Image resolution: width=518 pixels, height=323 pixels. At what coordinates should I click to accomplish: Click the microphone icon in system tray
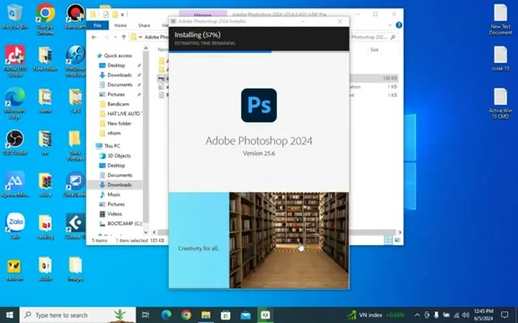pos(436,315)
